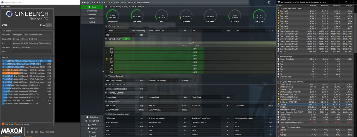Open Basic View via the eye icon
The height and width of the screenshot is (137, 357).
coord(87,117)
